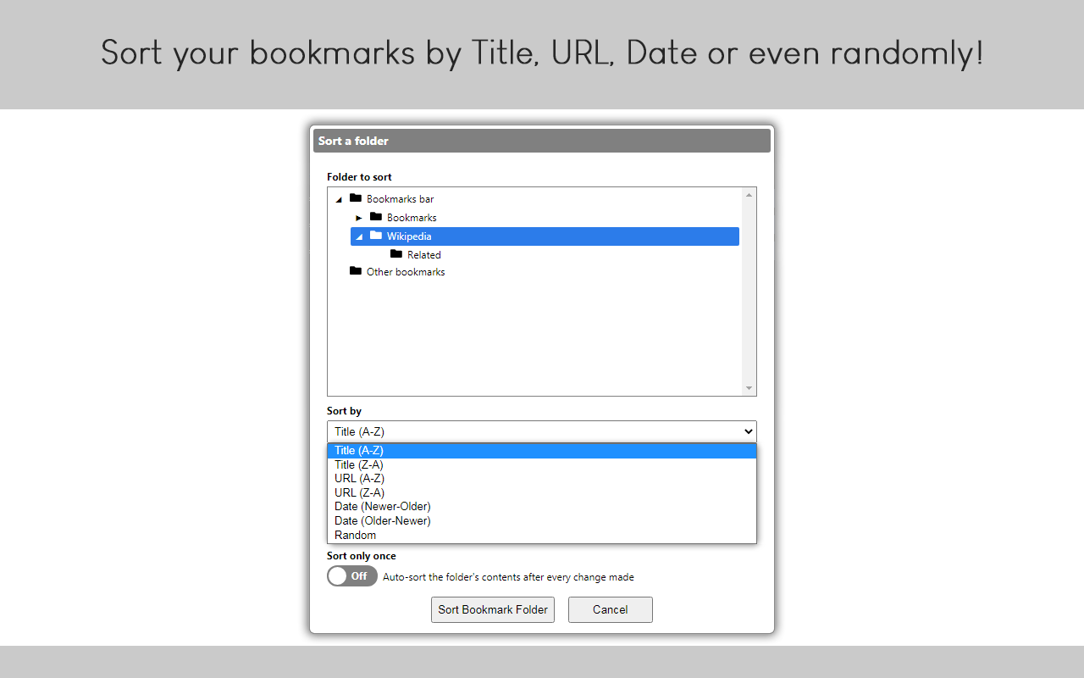The height and width of the screenshot is (678, 1084).
Task: Collapse the Bookmarks bar tree node
Action: click(338, 198)
